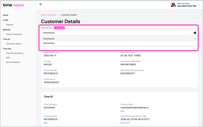The width and height of the screenshot is (203, 127).
Task: Click the [Activated] status text
Action: tap(49, 108)
